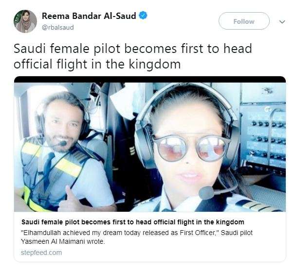Visit the @rbalsaud handle link
Viewport: 296px width, 270px height.
(x=58, y=28)
